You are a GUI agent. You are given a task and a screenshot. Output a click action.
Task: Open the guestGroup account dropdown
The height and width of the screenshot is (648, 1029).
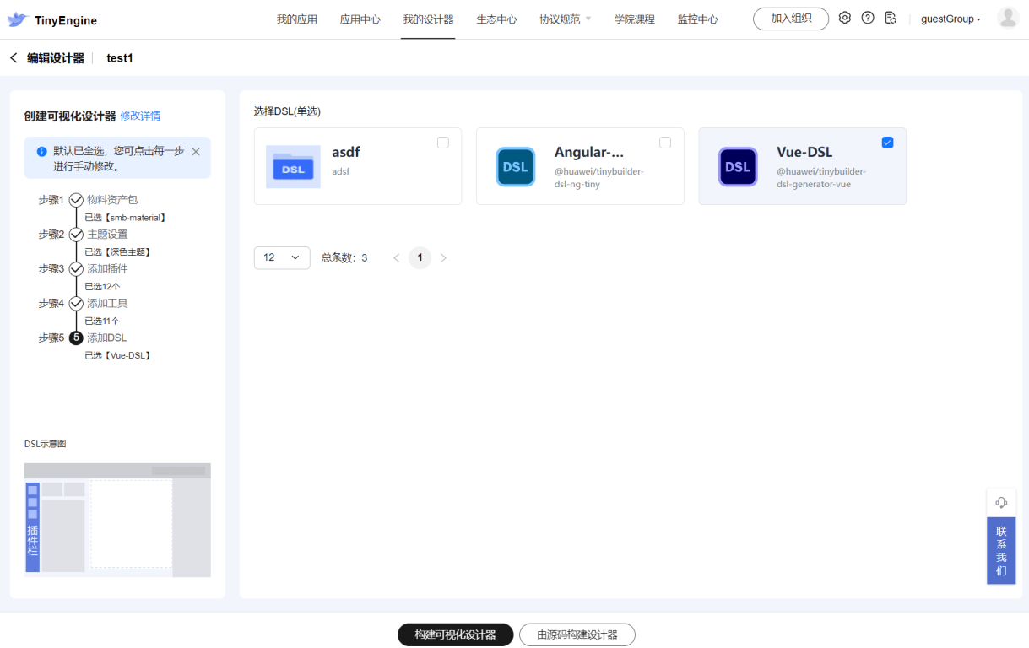point(950,19)
